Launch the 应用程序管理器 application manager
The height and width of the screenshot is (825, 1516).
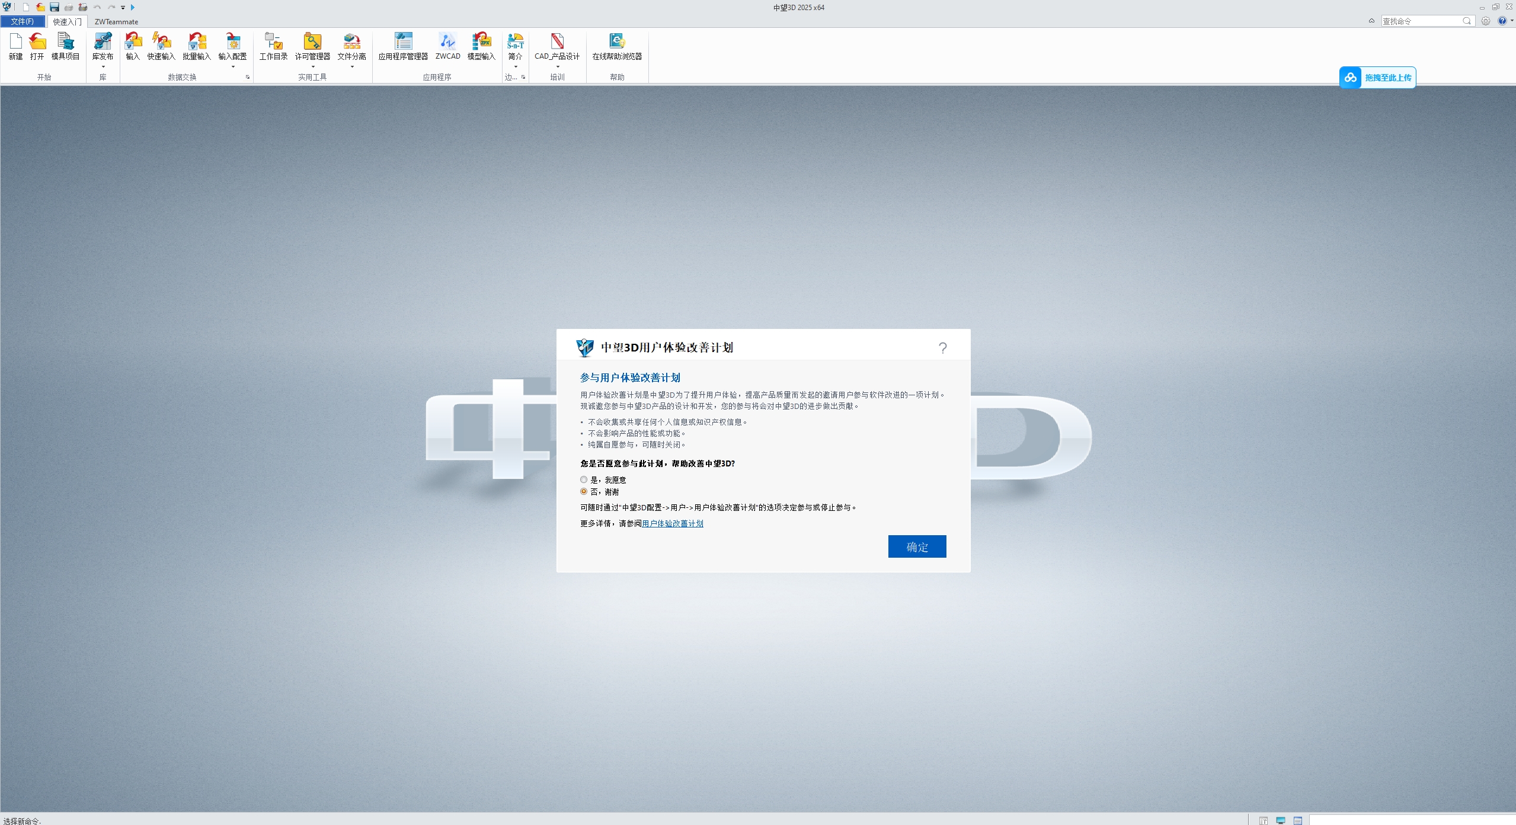pyautogui.click(x=403, y=46)
